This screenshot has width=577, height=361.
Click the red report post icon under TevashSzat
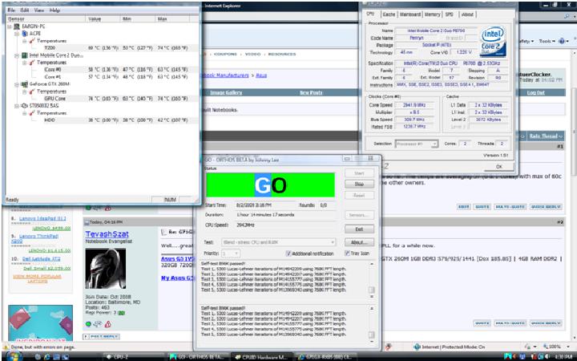(108, 324)
